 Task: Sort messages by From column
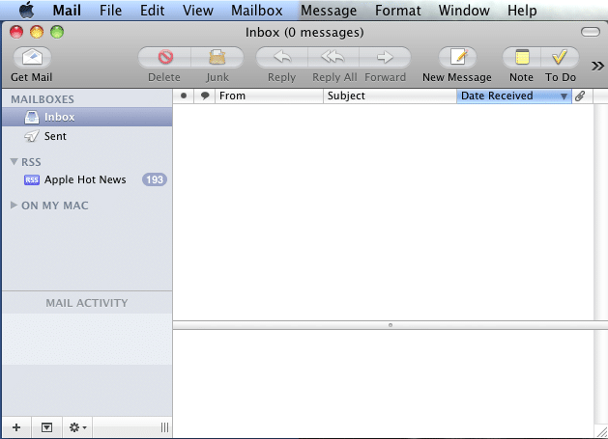pyautogui.click(x=269, y=96)
